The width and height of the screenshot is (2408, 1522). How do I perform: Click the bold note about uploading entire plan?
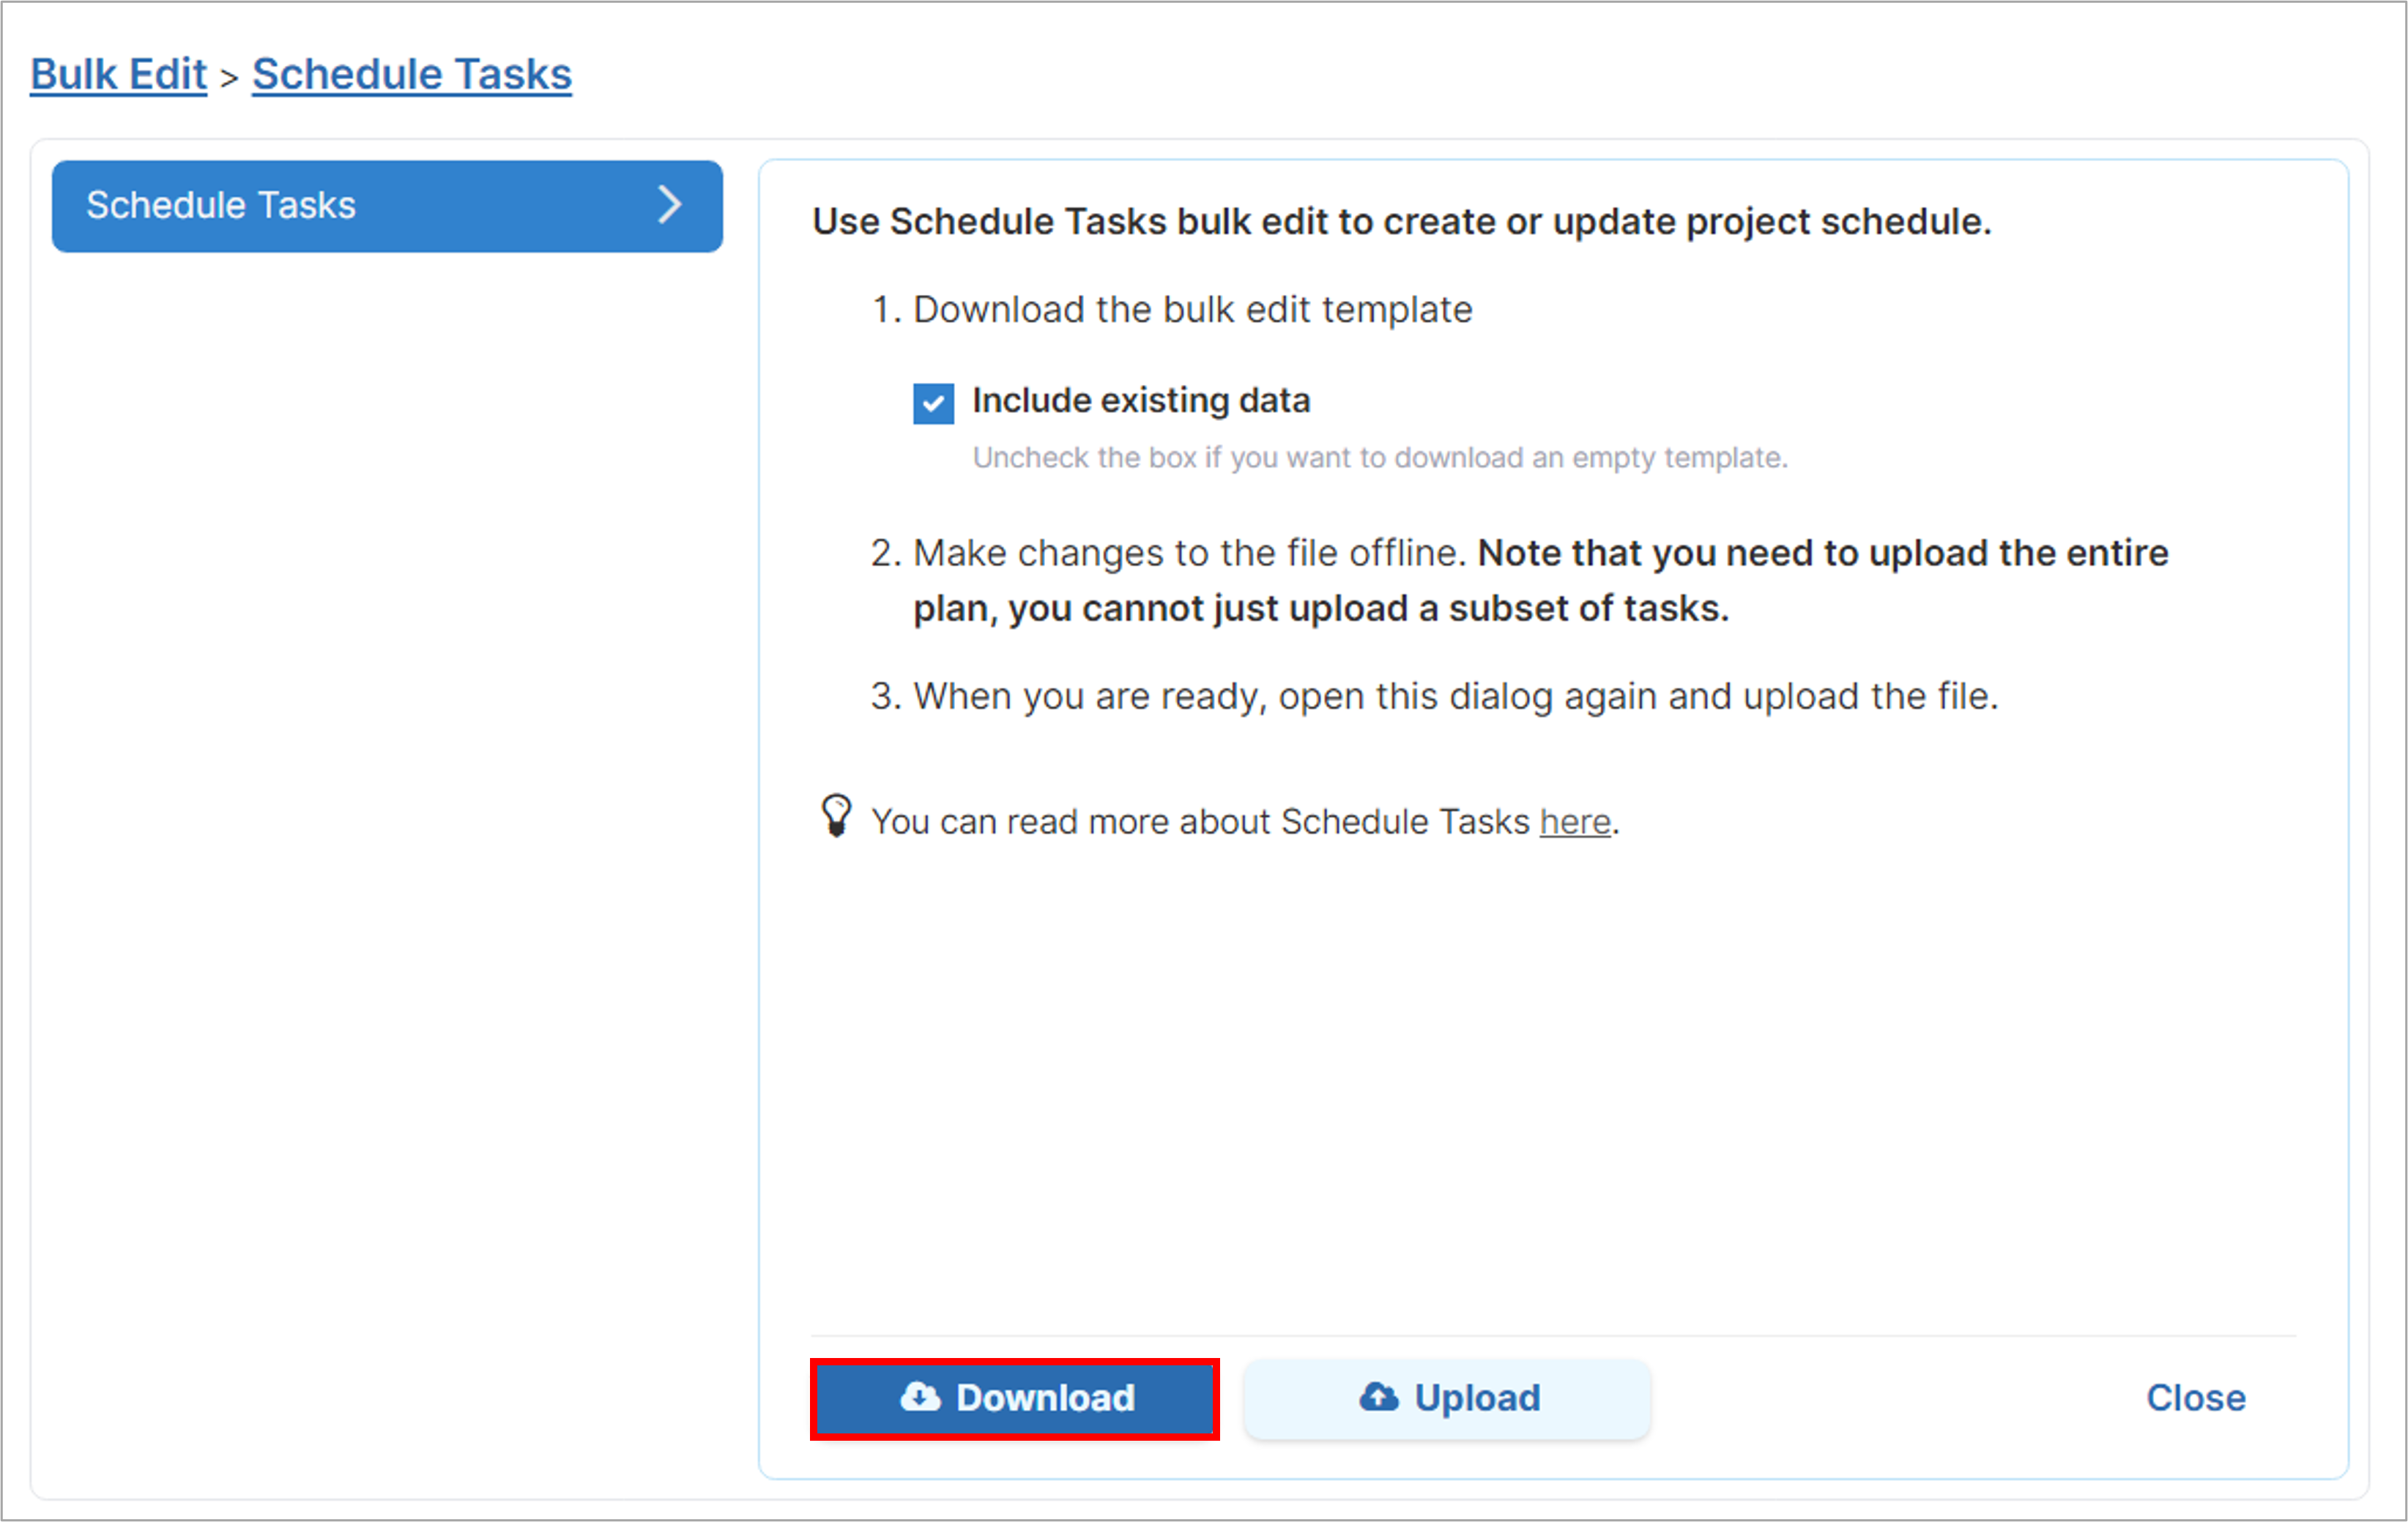(x=1541, y=581)
